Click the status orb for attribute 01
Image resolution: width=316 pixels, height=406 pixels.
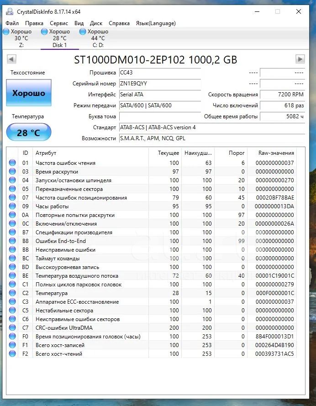coord(12,163)
